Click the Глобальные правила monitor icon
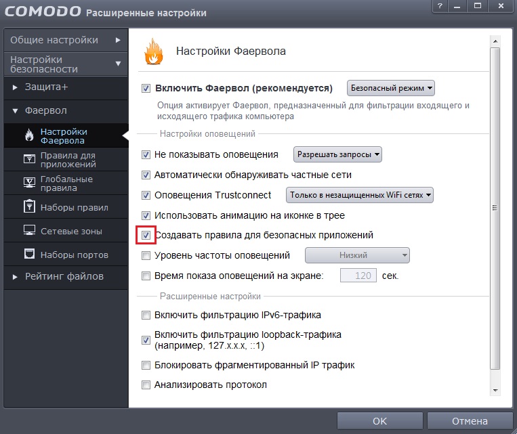This screenshot has height=434, width=517. pos(29,182)
